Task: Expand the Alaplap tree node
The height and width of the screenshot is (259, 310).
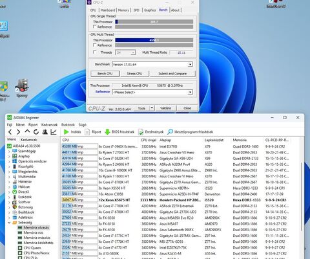Action: 9,156
